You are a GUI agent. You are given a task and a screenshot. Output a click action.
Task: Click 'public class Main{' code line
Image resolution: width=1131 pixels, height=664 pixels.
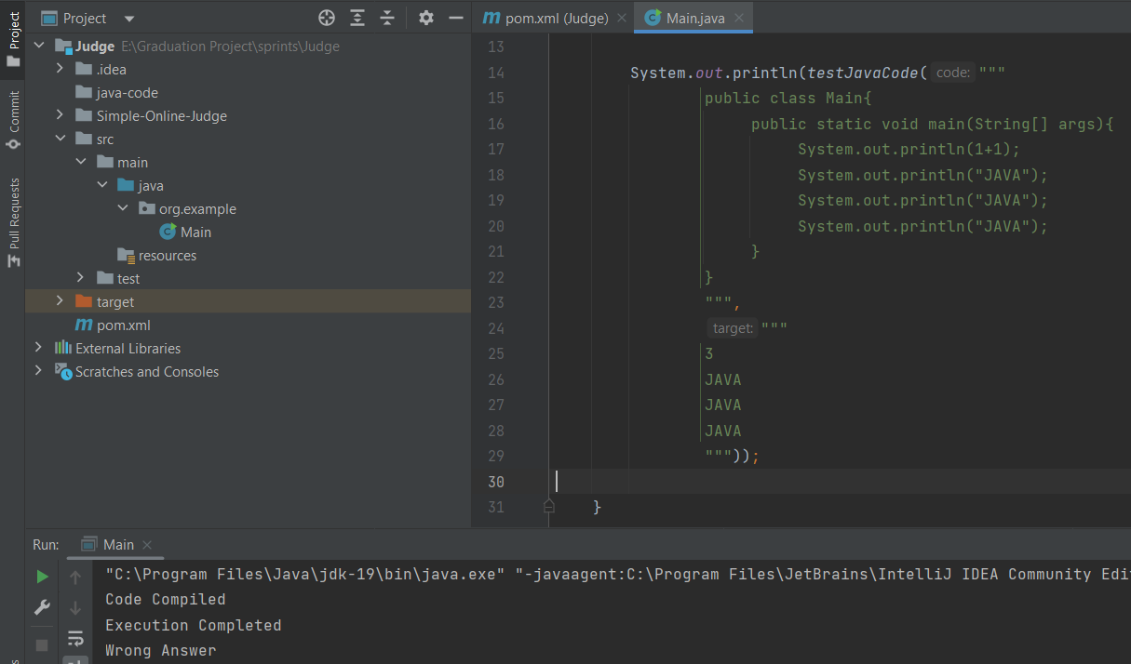788,98
